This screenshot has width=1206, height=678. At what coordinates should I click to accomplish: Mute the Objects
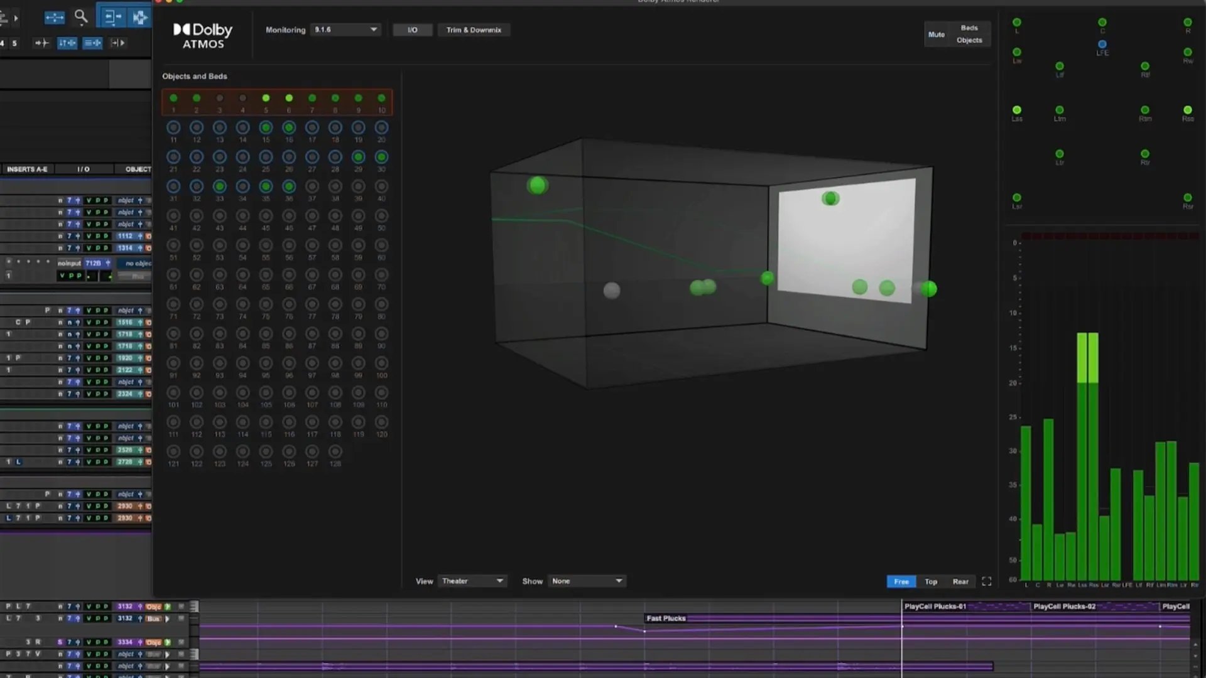pos(969,40)
